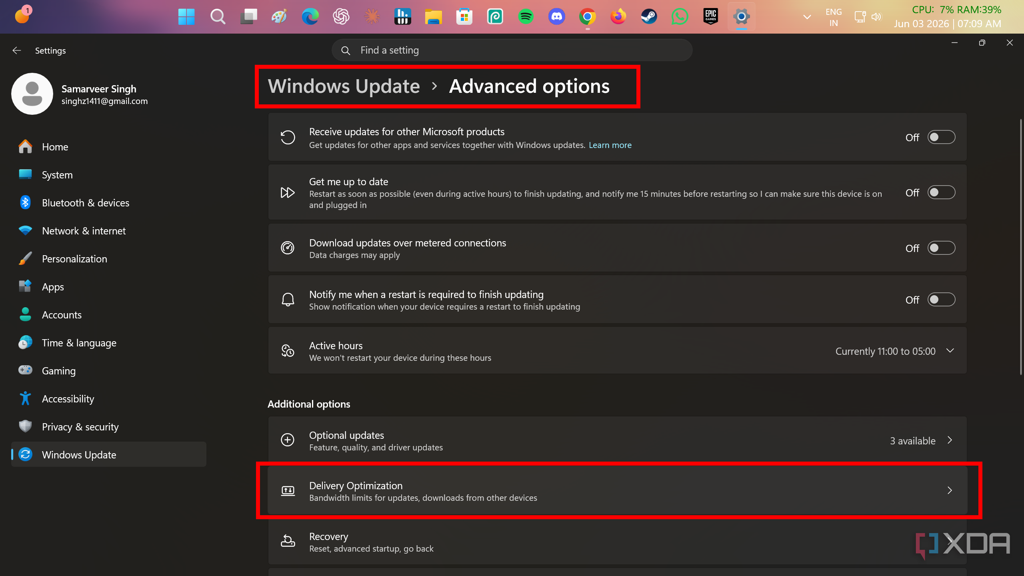
Task: Select Home in the Settings sidebar
Action: [109, 147]
